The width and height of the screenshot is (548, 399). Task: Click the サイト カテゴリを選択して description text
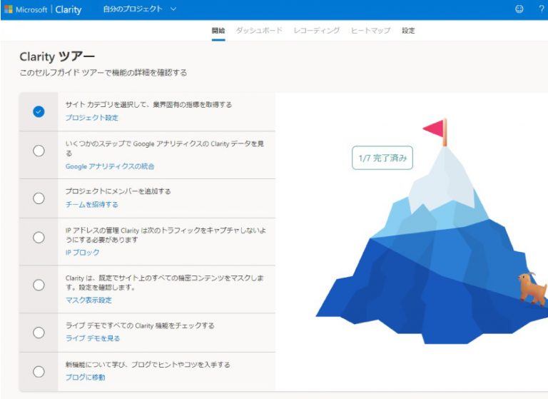[x=148, y=104]
